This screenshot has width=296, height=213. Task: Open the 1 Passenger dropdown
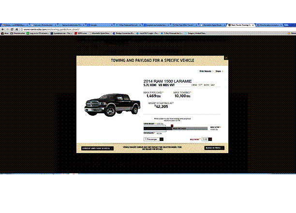153,139
